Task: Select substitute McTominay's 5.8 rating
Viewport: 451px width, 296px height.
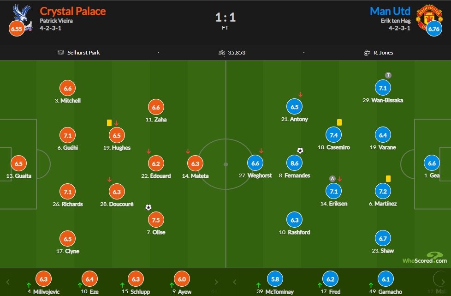Action: point(275,279)
